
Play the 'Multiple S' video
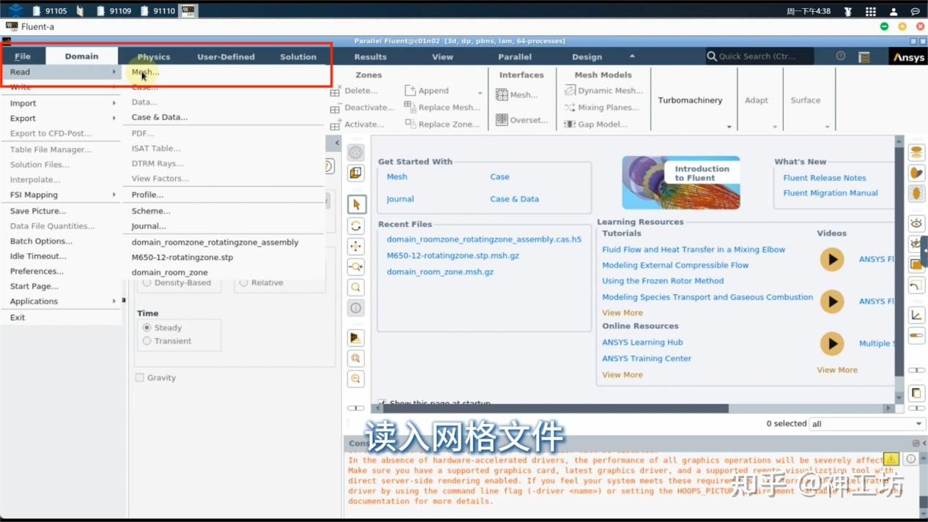click(x=831, y=343)
